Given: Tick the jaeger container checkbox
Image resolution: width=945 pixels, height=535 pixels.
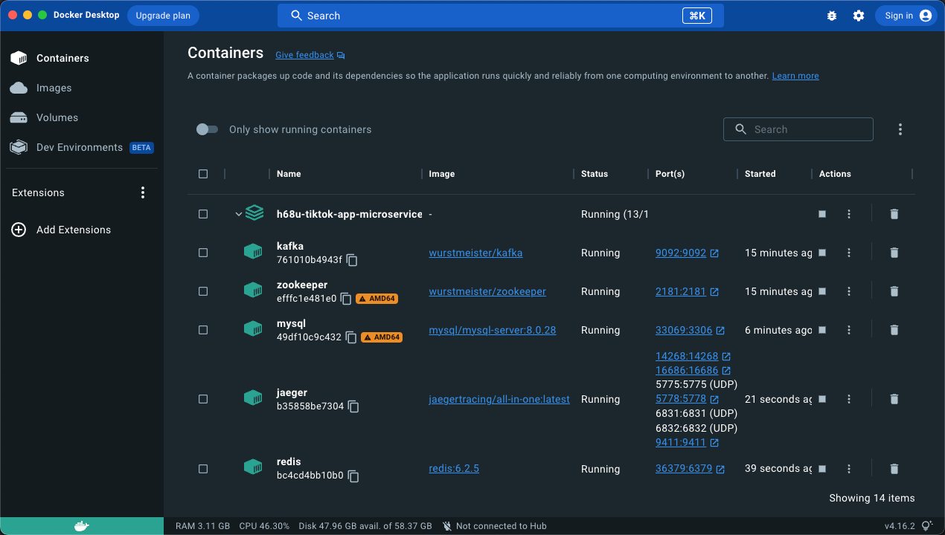Looking at the screenshot, I should [x=203, y=399].
